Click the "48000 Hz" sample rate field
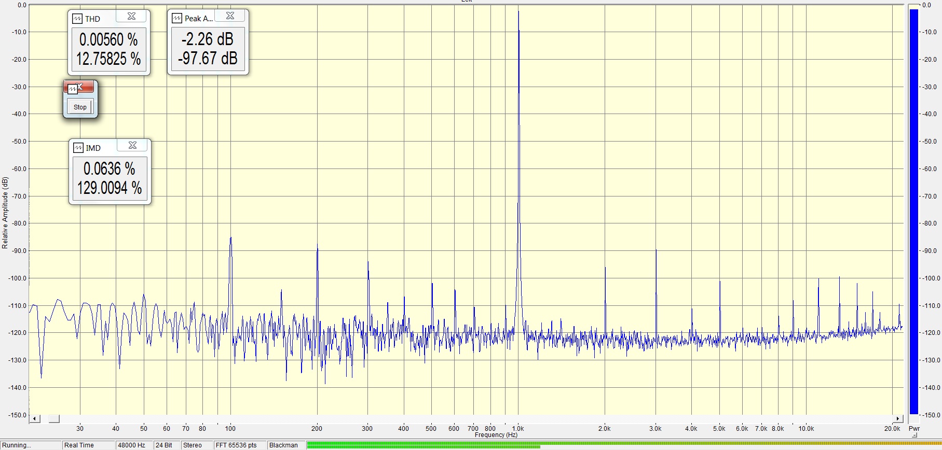 point(134,445)
